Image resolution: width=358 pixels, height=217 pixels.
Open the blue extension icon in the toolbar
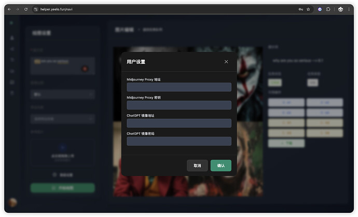(x=320, y=9)
